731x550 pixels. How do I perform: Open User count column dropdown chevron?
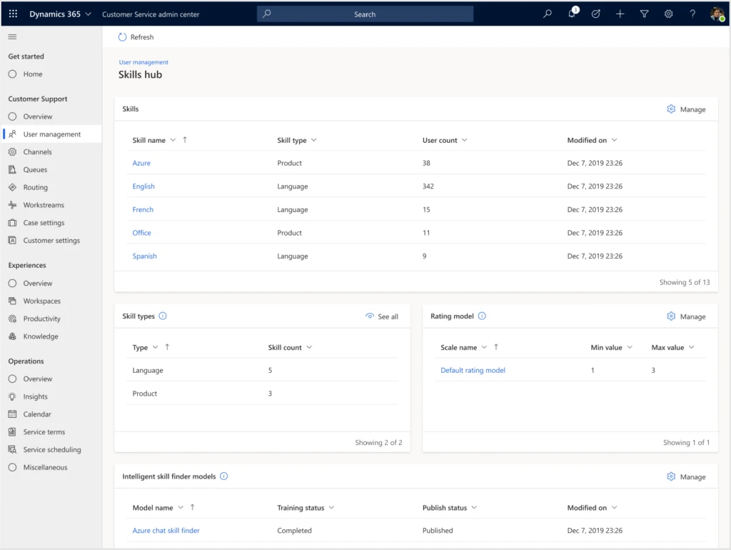click(464, 140)
